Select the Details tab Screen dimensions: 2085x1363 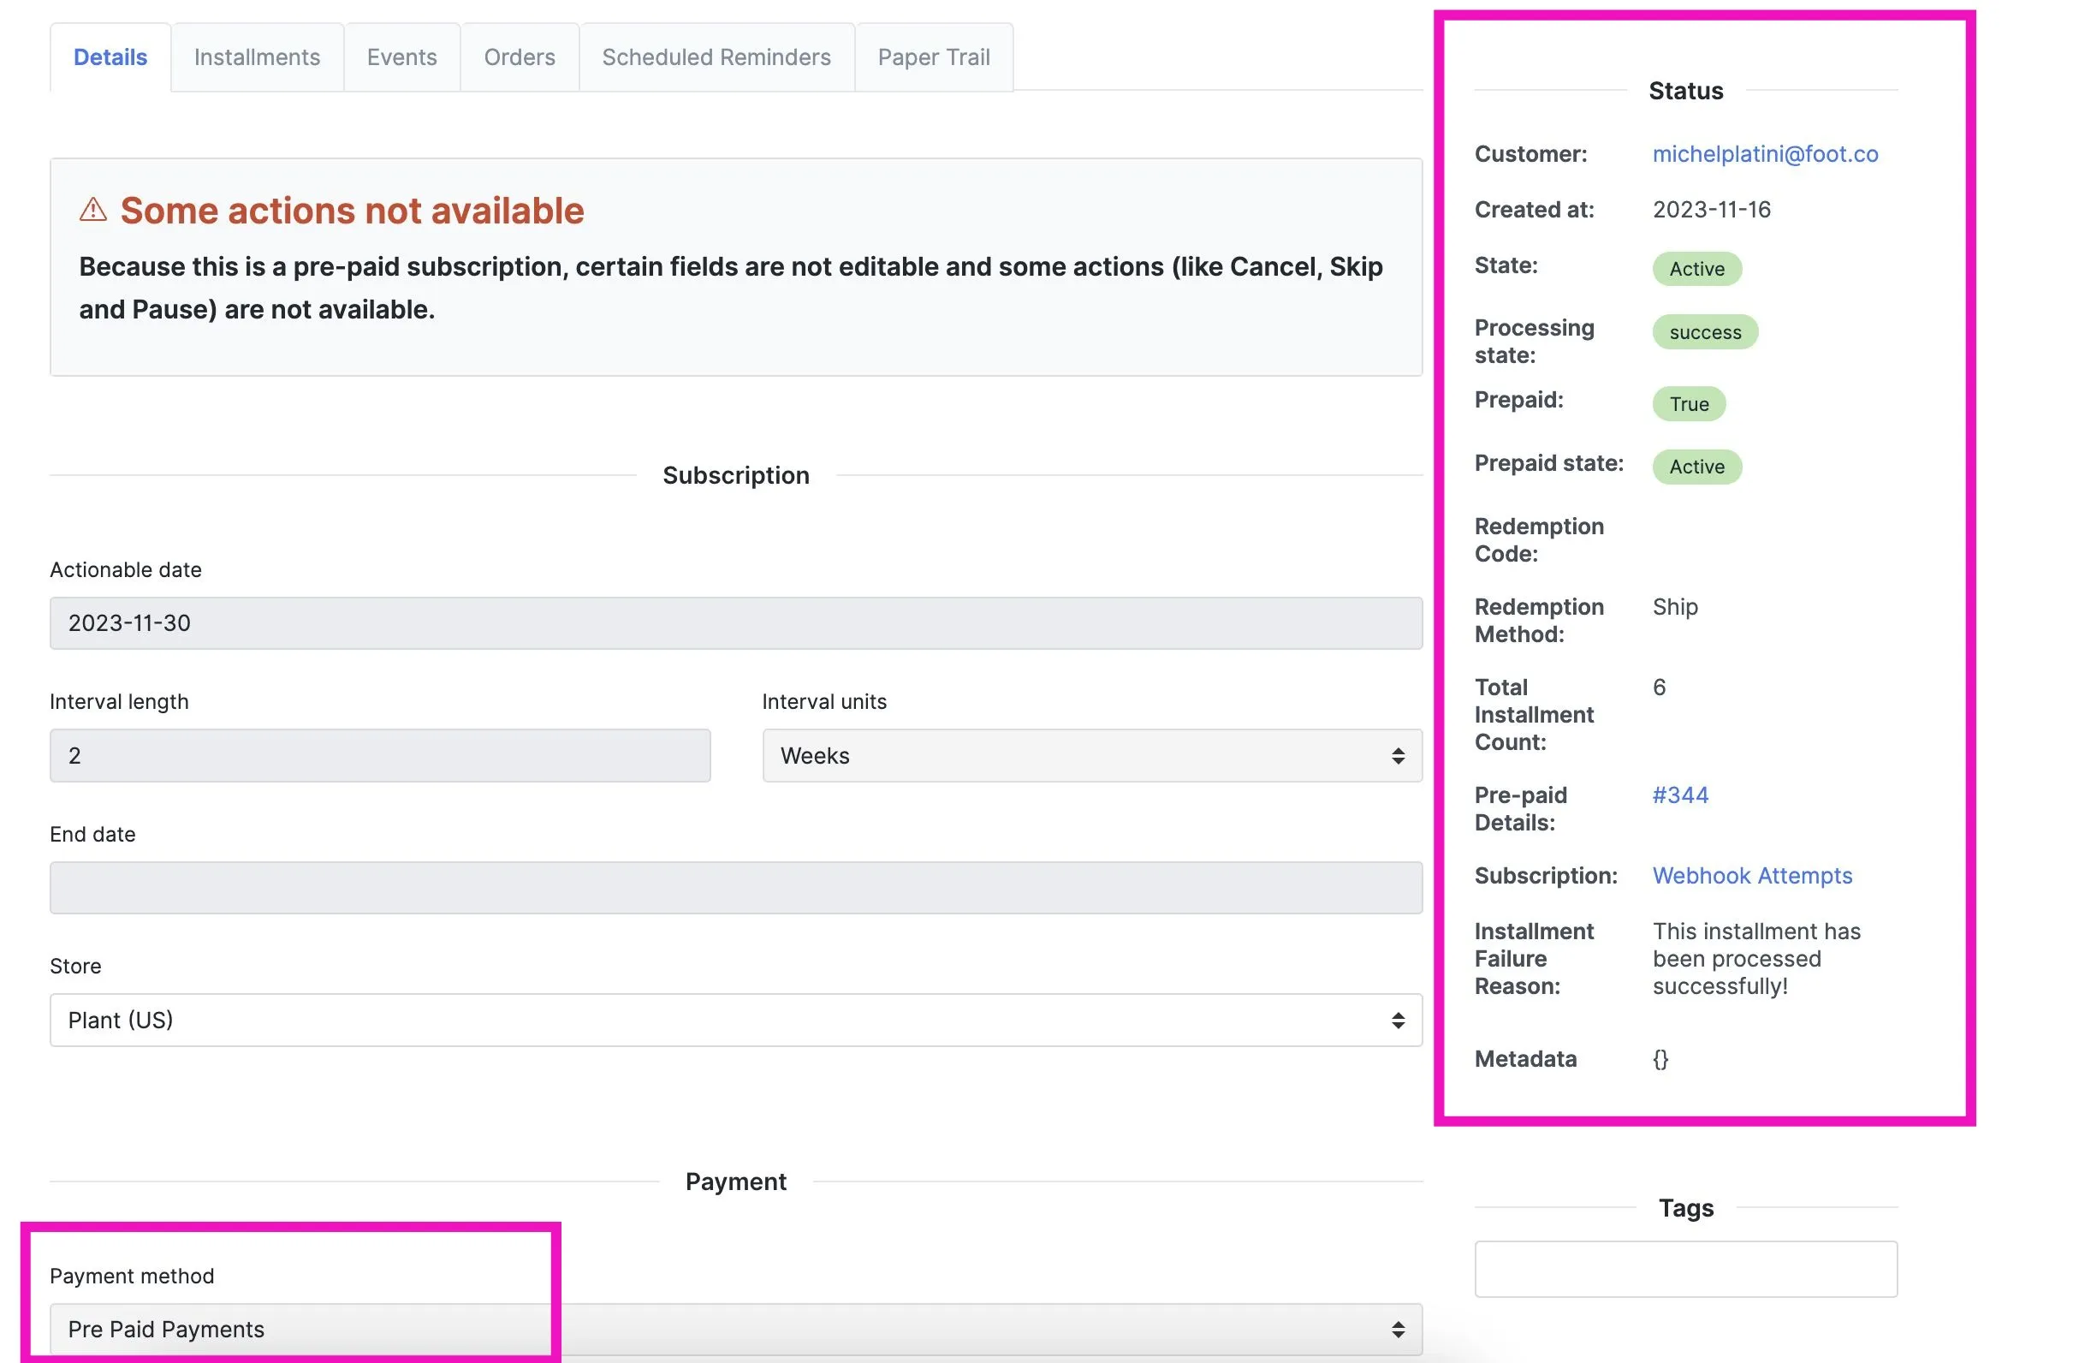click(110, 57)
